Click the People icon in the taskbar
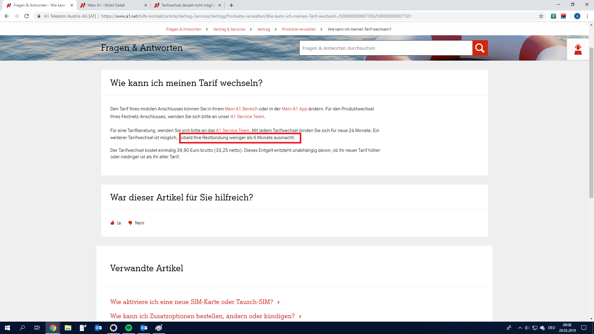The height and width of the screenshot is (334, 594). 509,328
